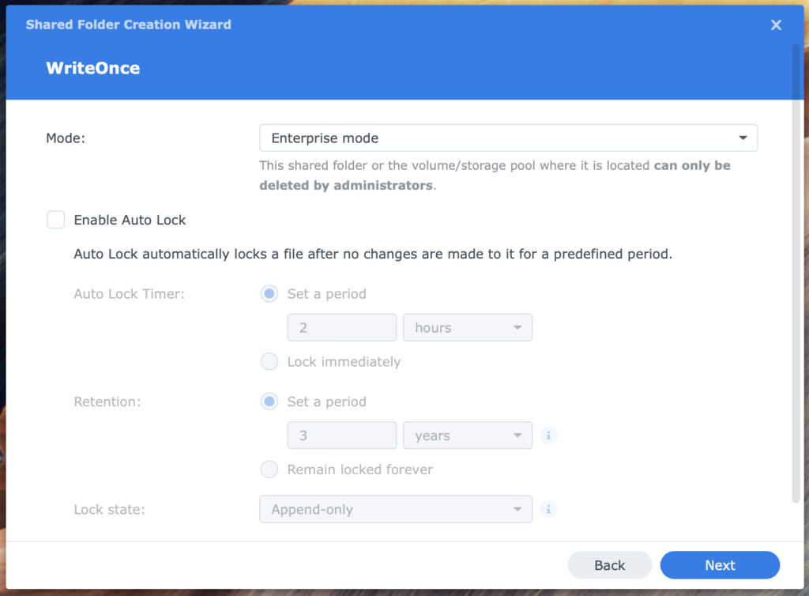Click the Append-only dropdown arrow
This screenshot has height=596, width=809.
518,509
